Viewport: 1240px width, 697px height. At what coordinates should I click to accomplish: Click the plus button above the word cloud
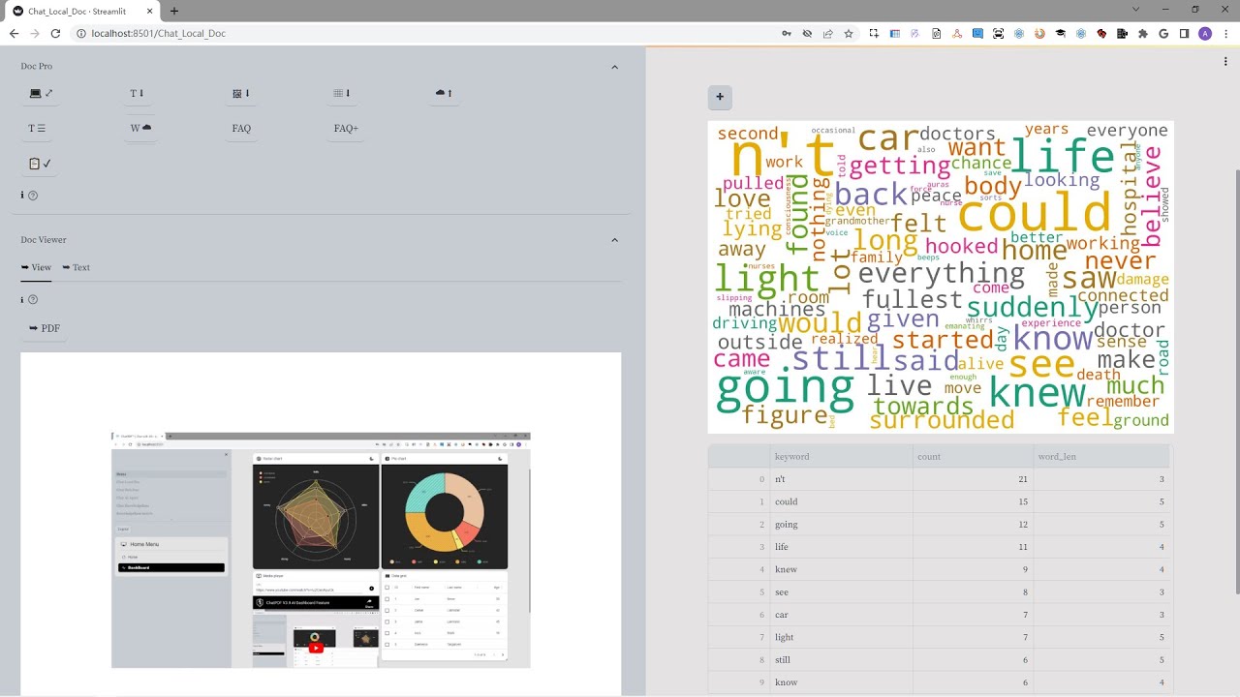(720, 97)
